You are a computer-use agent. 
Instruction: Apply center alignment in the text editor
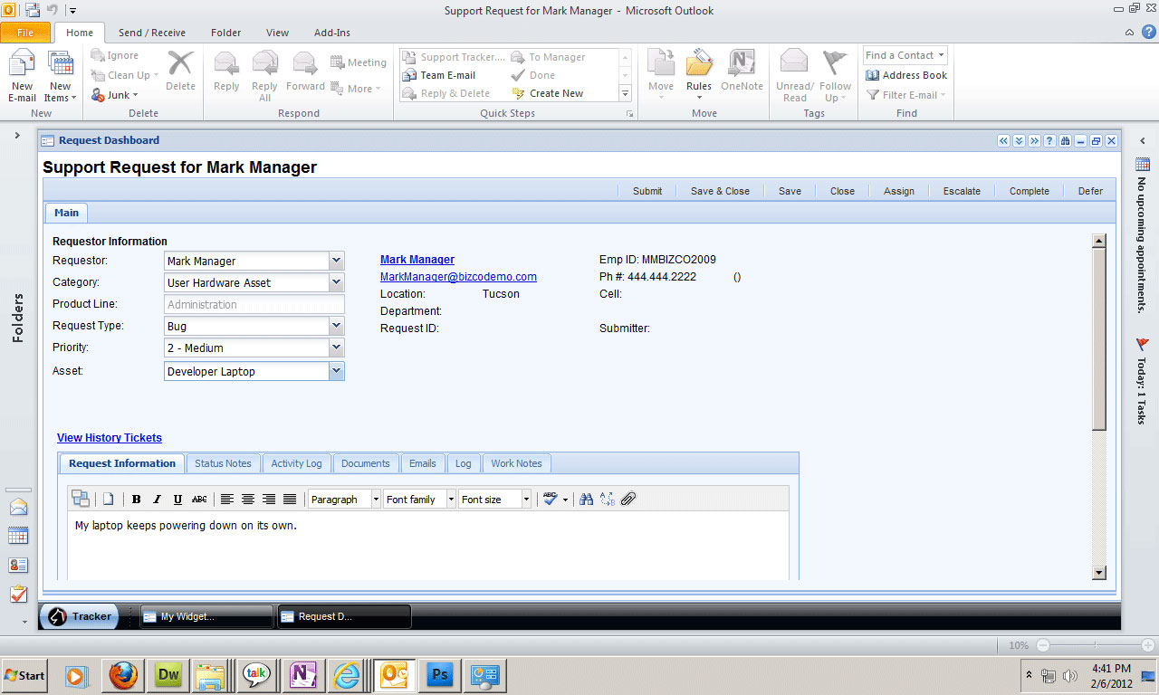point(247,499)
